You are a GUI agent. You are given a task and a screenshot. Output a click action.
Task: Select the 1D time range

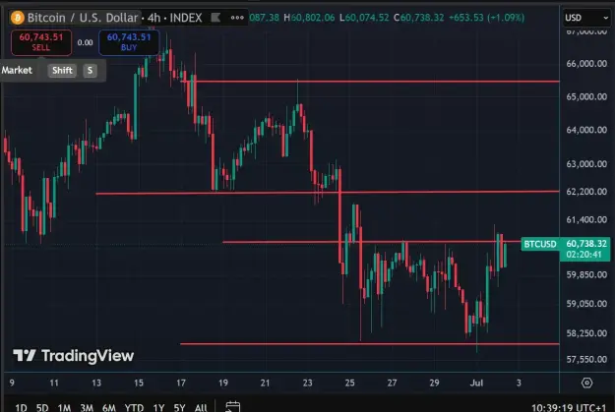[x=22, y=408]
